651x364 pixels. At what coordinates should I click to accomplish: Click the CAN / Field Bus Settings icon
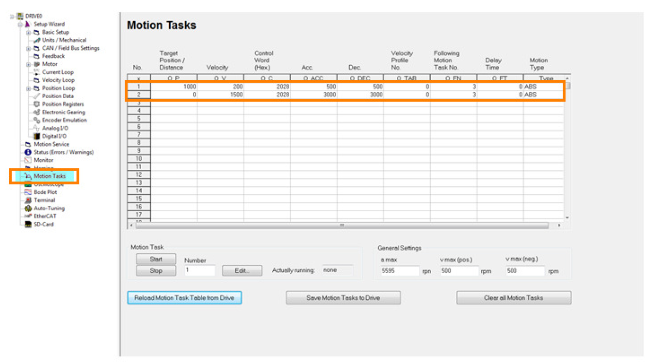[36, 48]
